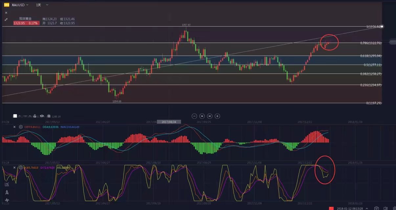The image size is (396, 210).
Task: Zoom out the chart with minus button
Action: [x=194, y=116]
